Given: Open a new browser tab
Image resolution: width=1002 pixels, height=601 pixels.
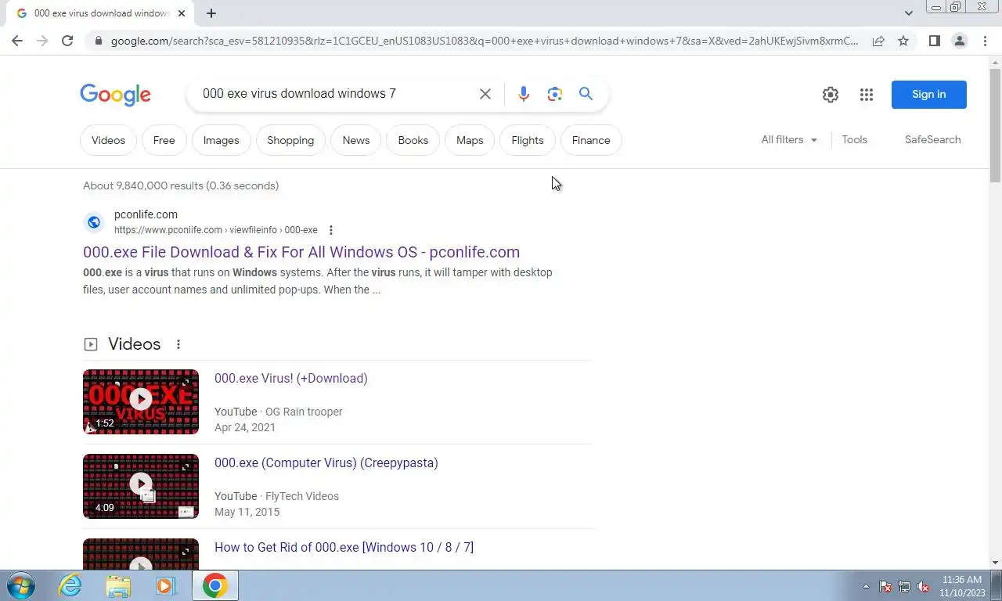Looking at the screenshot, I should pyautogui.click(x=211, y=13).
